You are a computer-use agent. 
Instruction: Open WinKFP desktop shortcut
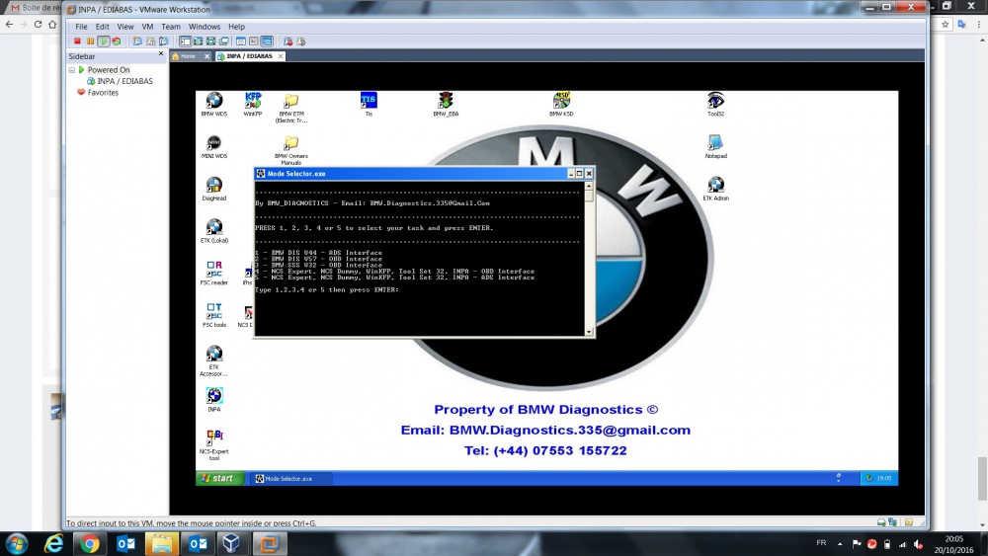[x=253, y=104]
